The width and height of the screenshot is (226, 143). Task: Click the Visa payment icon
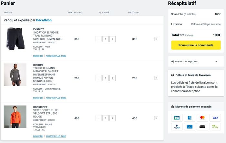click(215, 117)
